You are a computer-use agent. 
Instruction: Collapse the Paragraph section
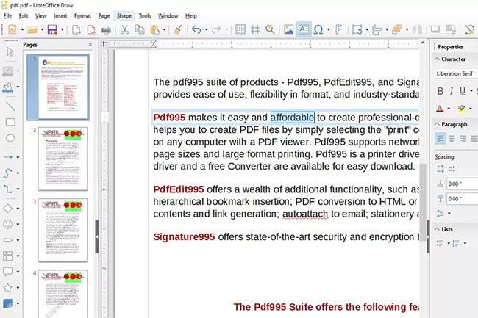pos(437,124)
